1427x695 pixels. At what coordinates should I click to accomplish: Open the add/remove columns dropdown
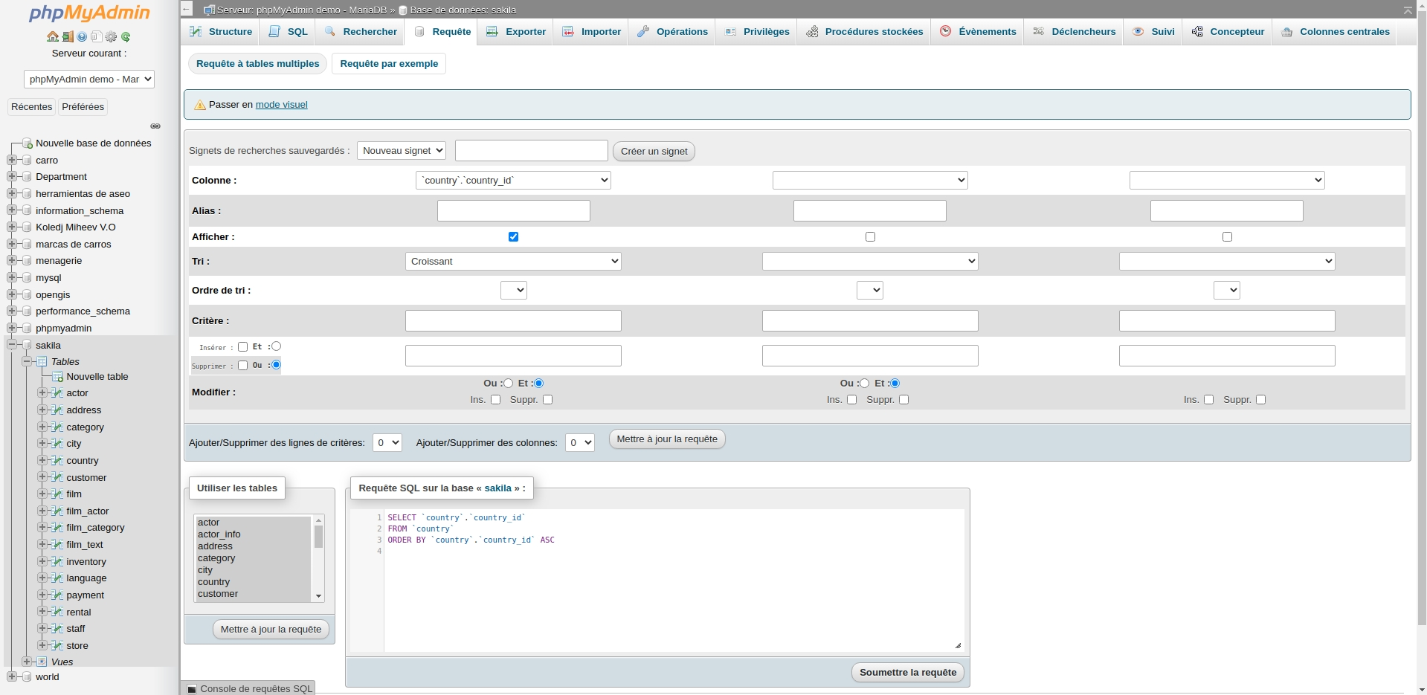[579, 442]
